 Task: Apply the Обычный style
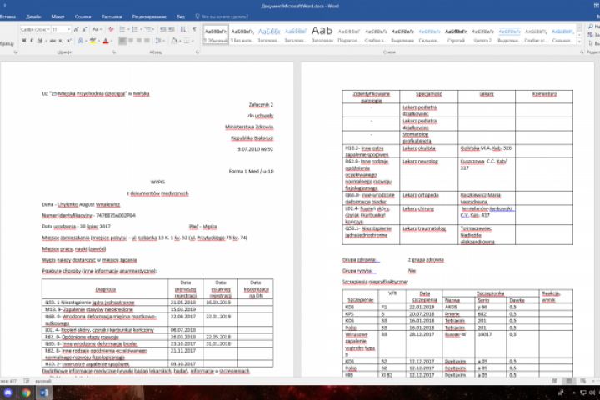coord(216,35)
